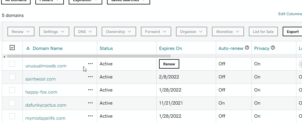Viewport: 302px width, 123px height.
Task: Sort by Privacy column header
Action: (x=262, y=48)
